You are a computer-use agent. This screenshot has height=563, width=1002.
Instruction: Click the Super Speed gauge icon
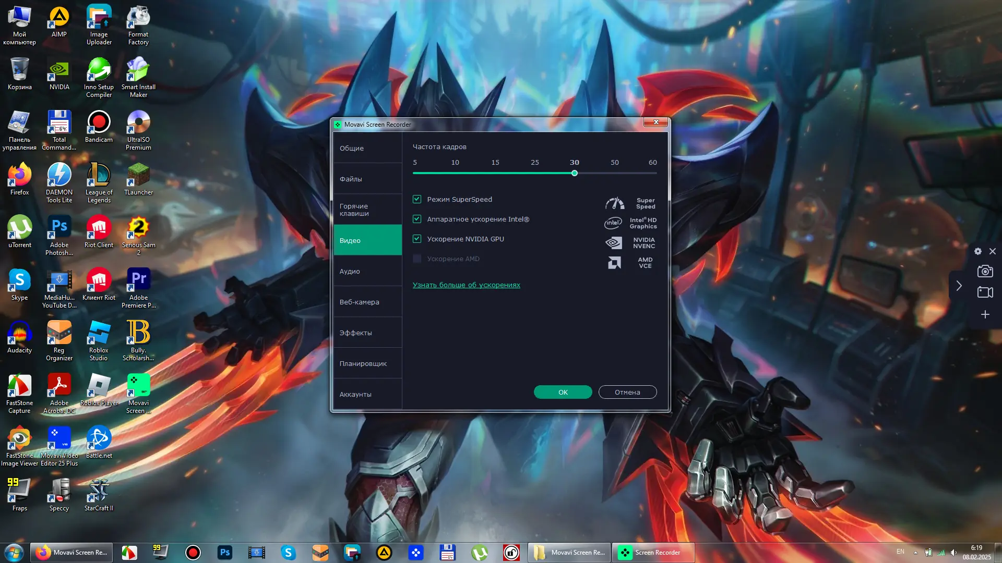point(614,203)
